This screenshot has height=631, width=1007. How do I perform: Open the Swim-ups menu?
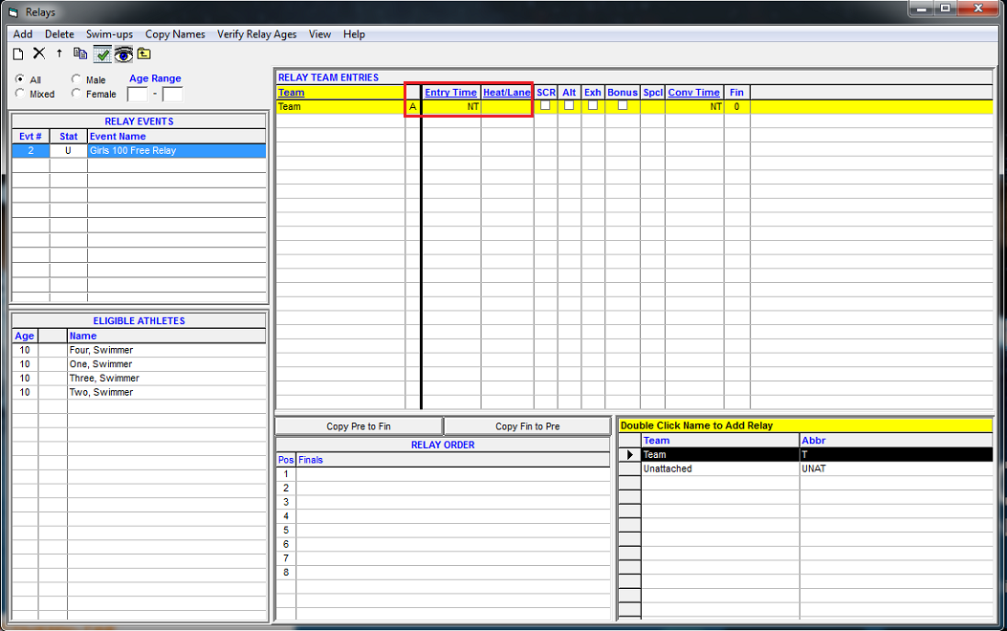(109, 34)
